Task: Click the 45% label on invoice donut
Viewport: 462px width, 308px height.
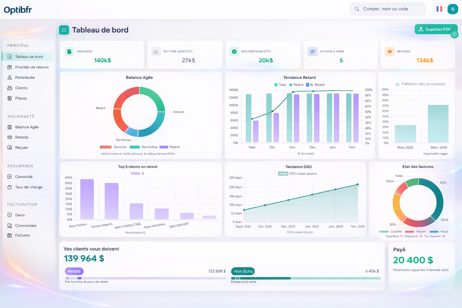Action: point(443,183)
